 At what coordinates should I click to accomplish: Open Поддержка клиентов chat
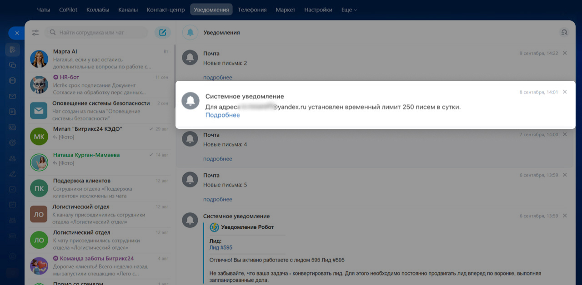100,188
